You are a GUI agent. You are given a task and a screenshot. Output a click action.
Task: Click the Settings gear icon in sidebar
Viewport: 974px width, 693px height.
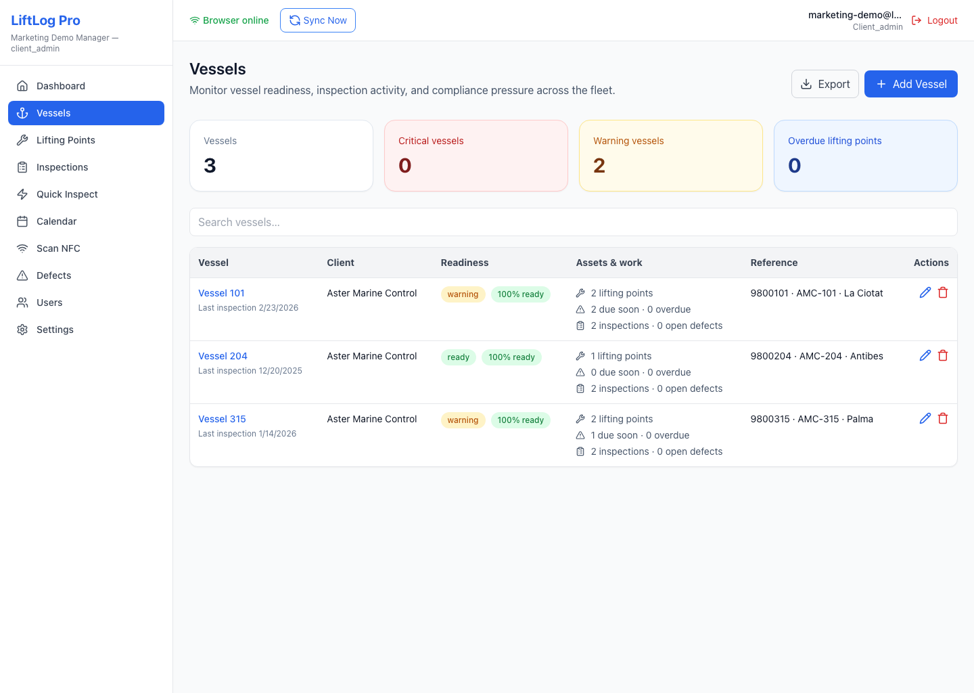pyautogui.click(x=22, y=330)
